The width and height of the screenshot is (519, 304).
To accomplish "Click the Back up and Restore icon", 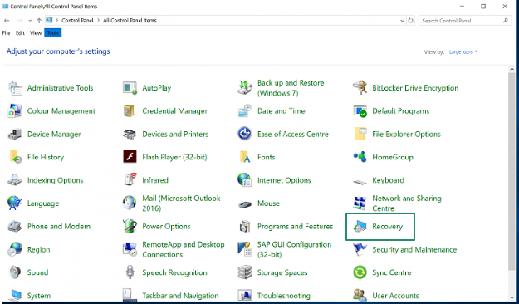I will (x=245, y=87).
